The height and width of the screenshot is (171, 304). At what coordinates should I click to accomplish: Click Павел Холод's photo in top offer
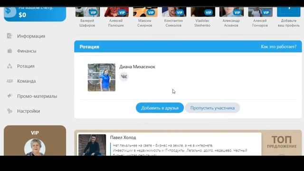click(92, 145)
